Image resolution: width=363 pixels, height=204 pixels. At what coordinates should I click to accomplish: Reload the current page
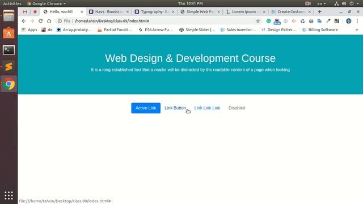pyautogui.click(x=40, y=21)
